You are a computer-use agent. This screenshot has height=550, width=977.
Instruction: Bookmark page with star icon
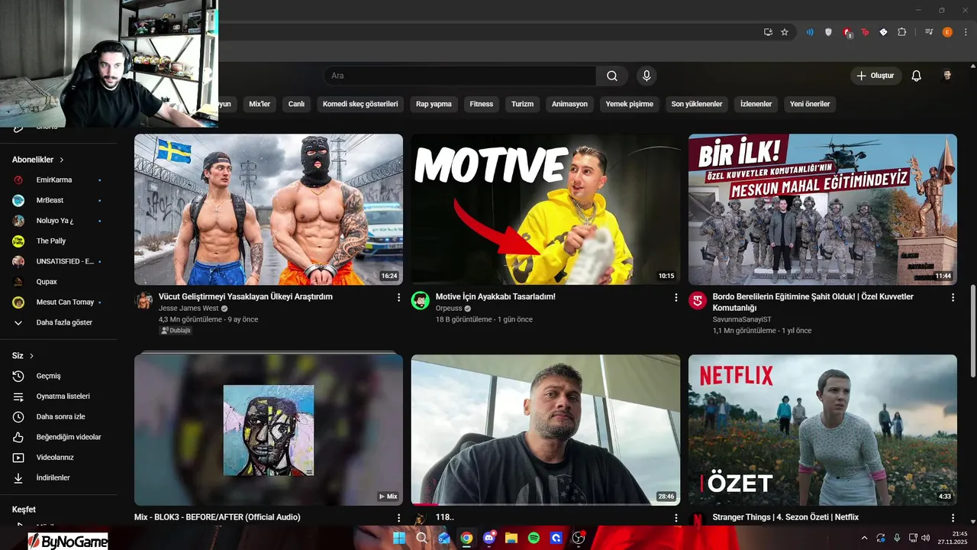coord(785,32)
